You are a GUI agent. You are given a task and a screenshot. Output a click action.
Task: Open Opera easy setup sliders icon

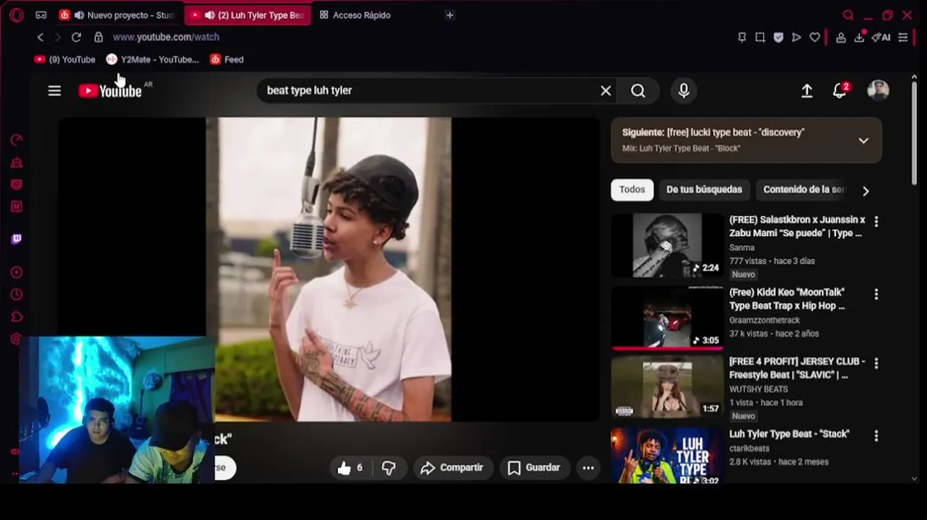[903, 37]
